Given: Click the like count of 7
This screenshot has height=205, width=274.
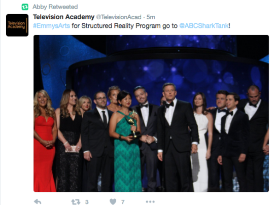Looking at the screenshot, I should (x=123, y=202).
